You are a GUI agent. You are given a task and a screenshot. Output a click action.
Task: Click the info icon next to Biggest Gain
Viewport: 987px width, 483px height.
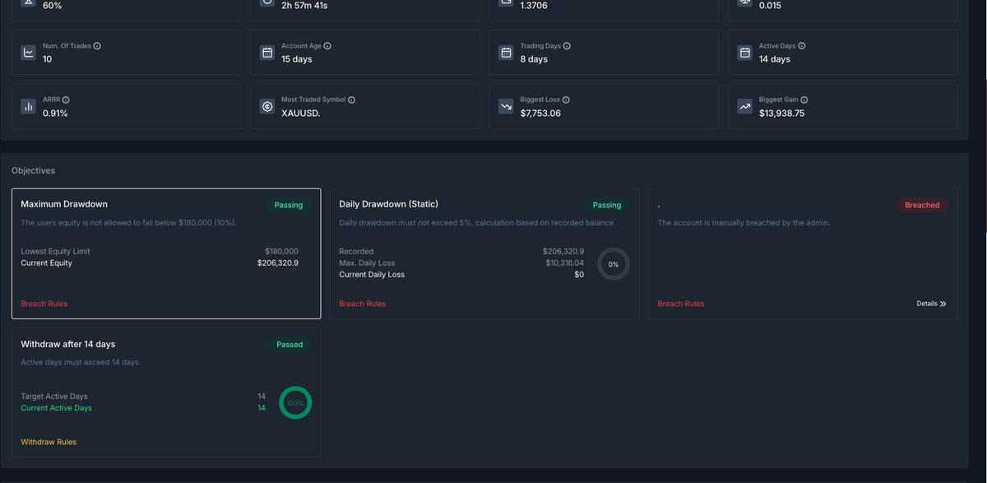[804, 100]
